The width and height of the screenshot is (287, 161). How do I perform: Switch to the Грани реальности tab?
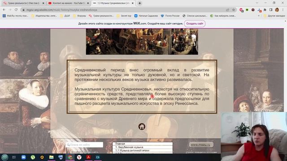[x=23, y=3]
